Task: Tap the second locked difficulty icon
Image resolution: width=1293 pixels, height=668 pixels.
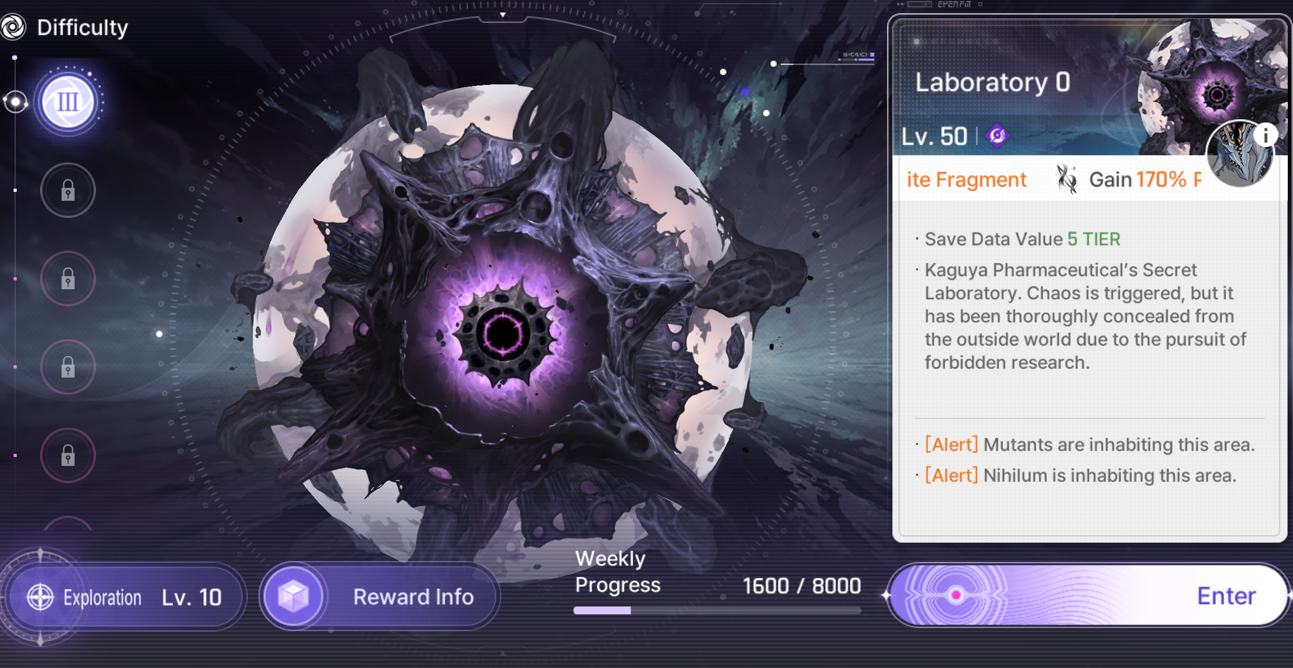Action: (68, 278)
